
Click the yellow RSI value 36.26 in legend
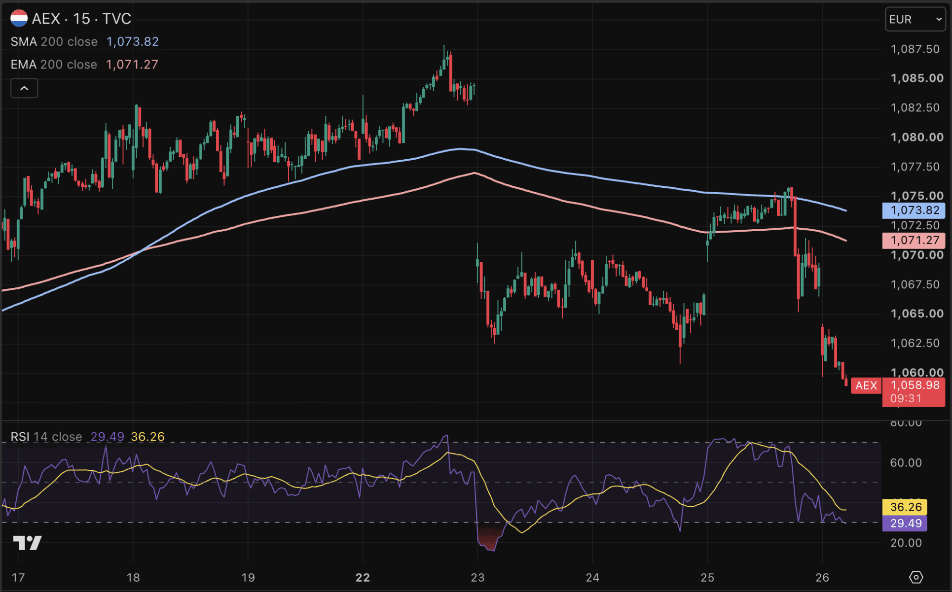(x=148, y=437)
